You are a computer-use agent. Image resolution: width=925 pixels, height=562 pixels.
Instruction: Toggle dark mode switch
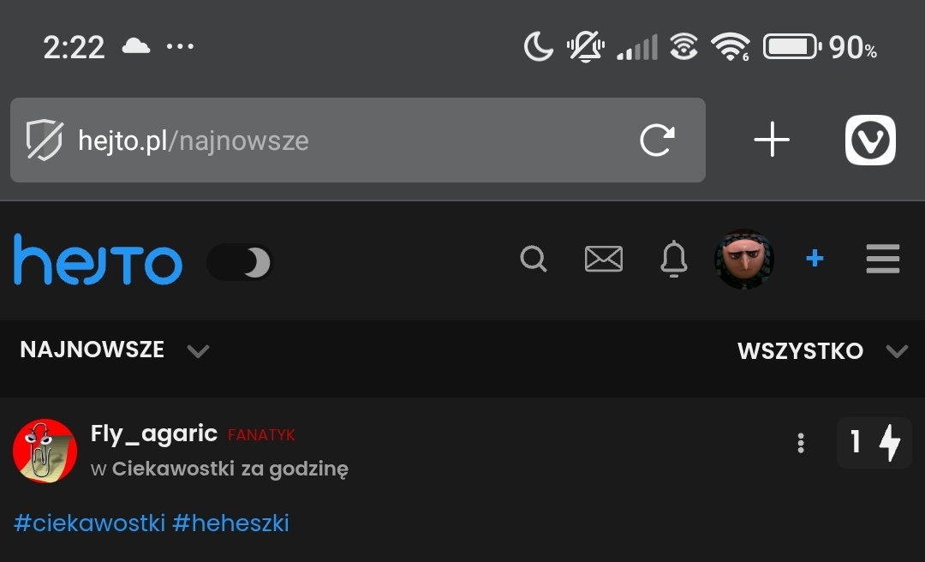[240, 263]
